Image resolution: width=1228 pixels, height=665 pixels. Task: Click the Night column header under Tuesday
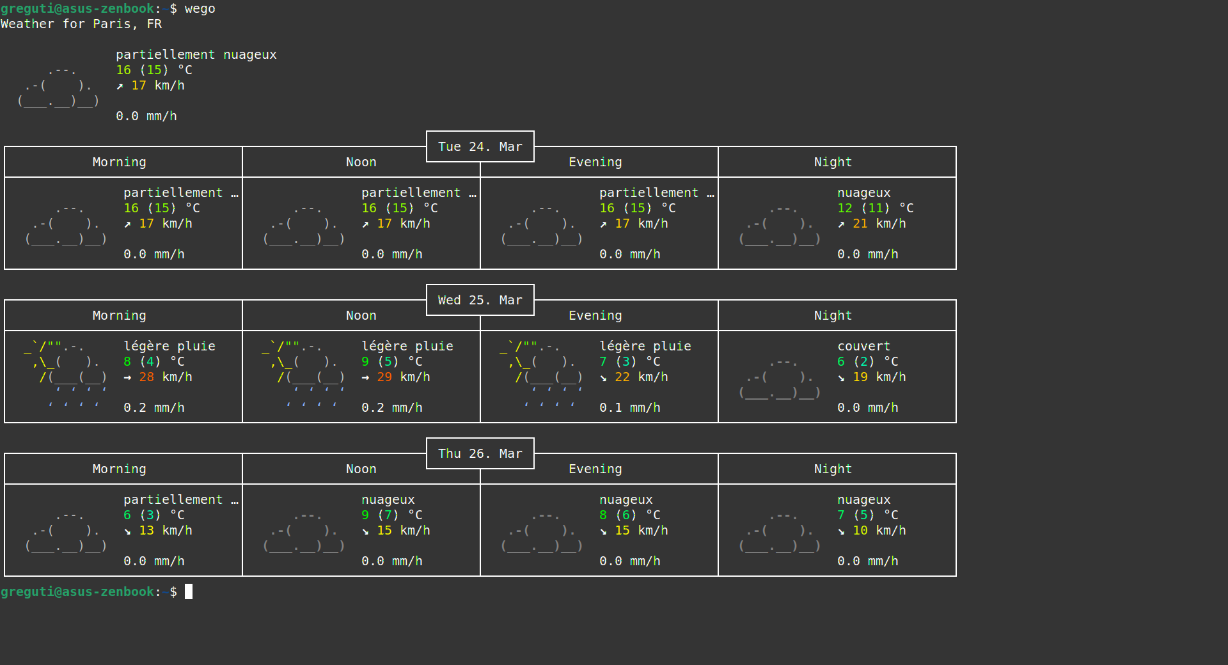pyautogui.click(x=833, y=162)
